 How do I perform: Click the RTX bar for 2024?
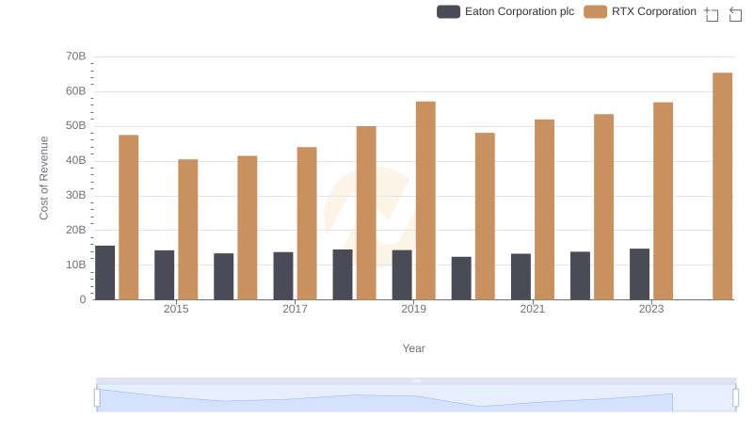click(x=722, y=186)
